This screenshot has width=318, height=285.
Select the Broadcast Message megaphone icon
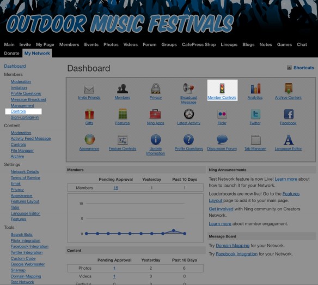pos(188,88)
